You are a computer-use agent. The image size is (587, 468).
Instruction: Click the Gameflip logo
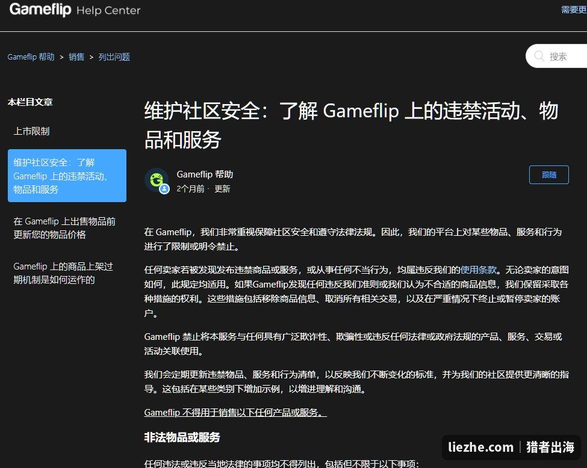tap(40, 10)
